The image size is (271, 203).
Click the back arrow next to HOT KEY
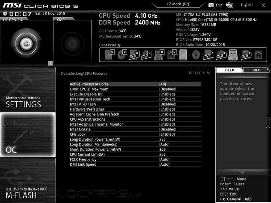208,73
